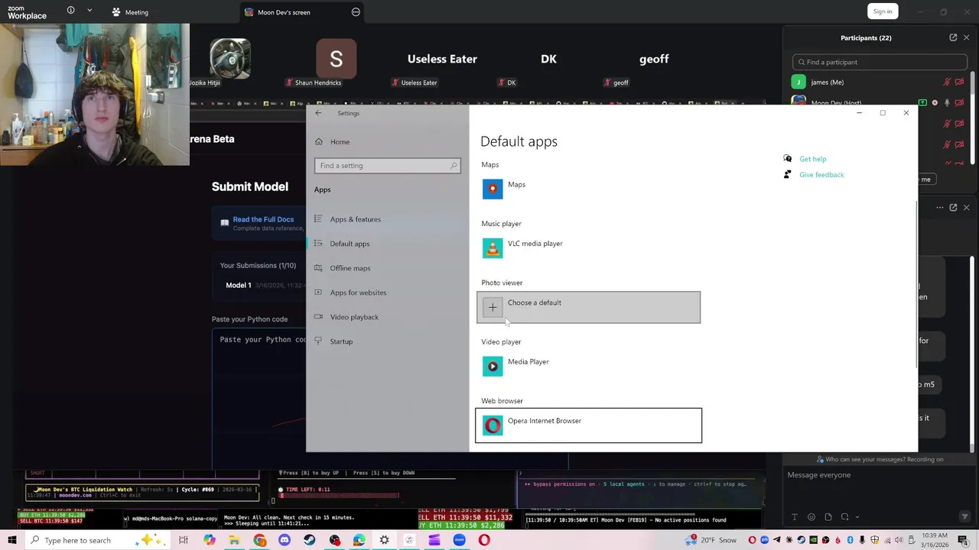
Task: Click the Find a participant search field
Action: pos(880,62)
